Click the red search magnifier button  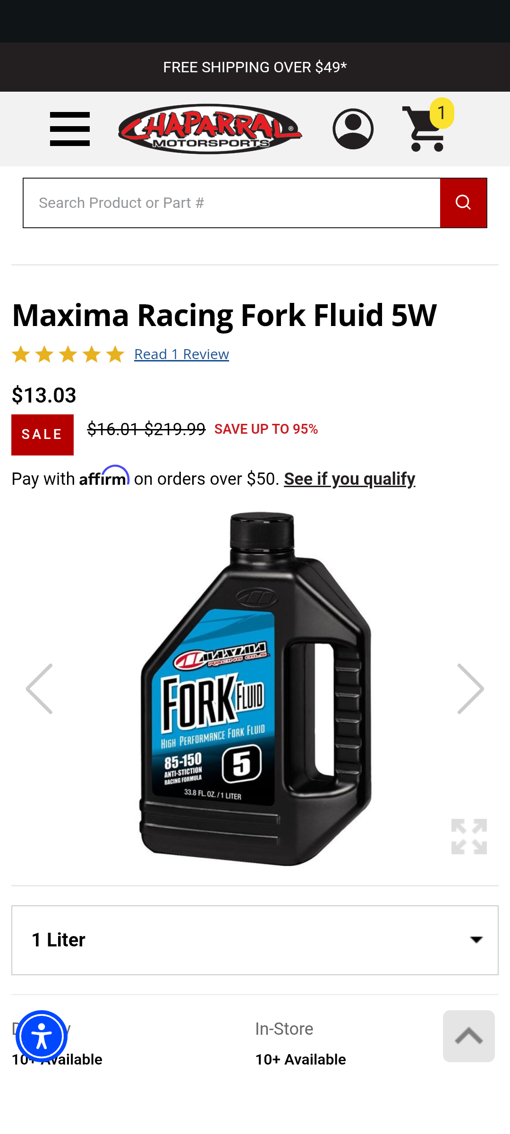pos(463,203)
